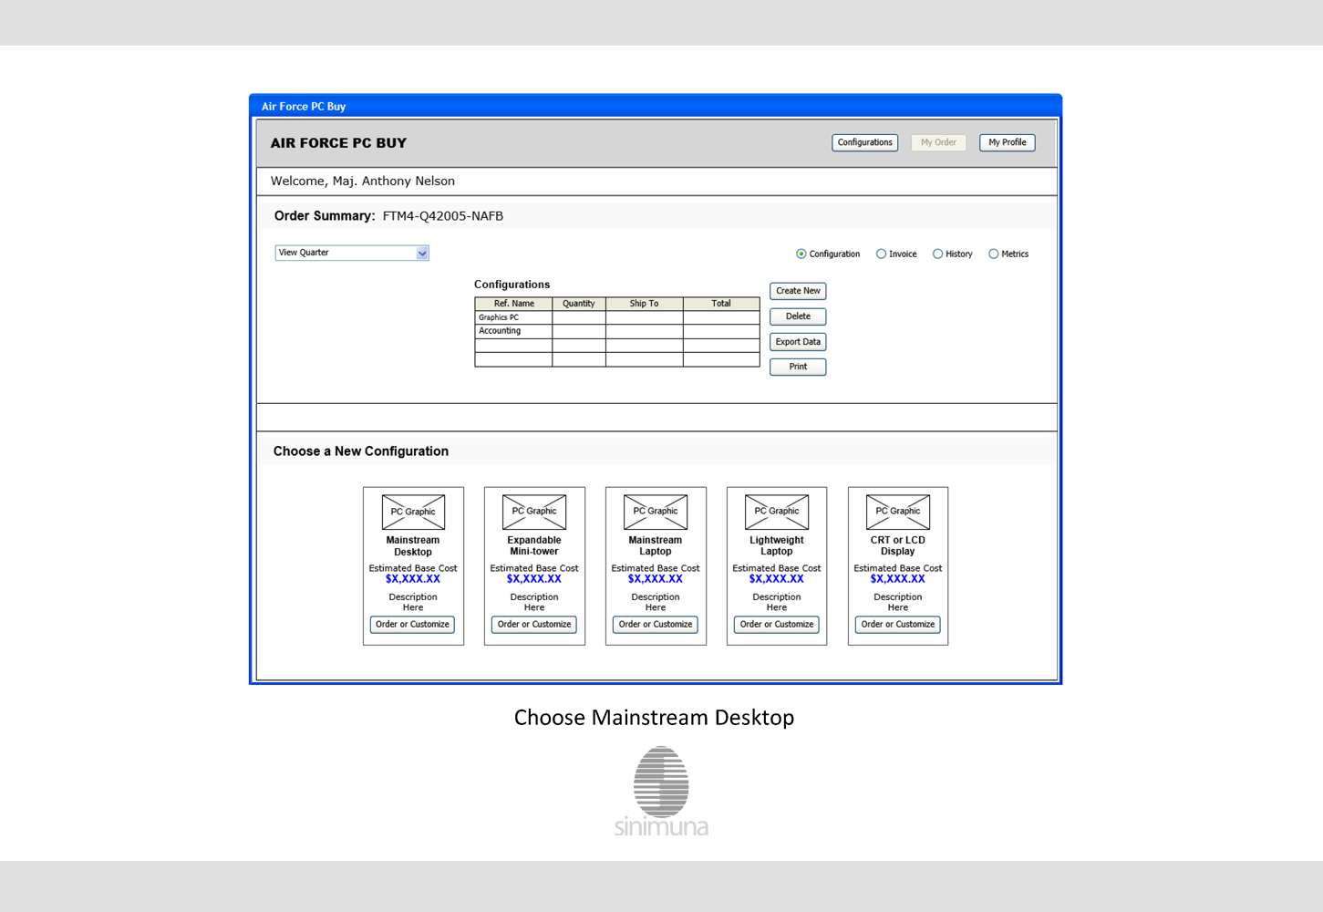Click the Mainstream Desktop price $X,XXX.XX
The width and height of the screenshot is (1323, 912).
click(x=413, y=579)
